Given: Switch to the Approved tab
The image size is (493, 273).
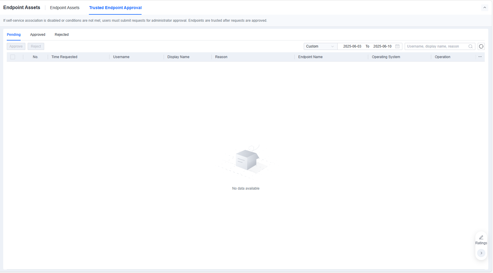Looking at the screenshot, I should pos(38,35).
